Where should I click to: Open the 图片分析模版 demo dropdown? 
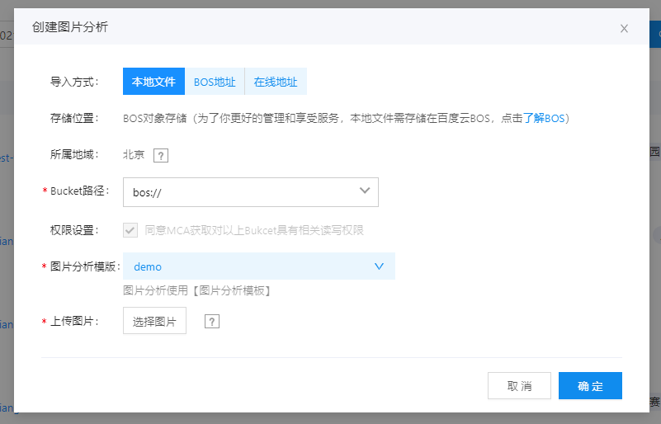pos(259,266)
